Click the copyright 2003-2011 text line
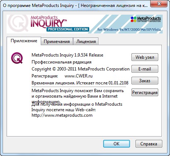 point(80,69)
